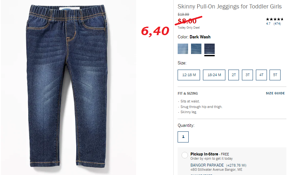The image size is (289, 175).
Task: Click the jeggings product image
Action: (x=68, y=87)
